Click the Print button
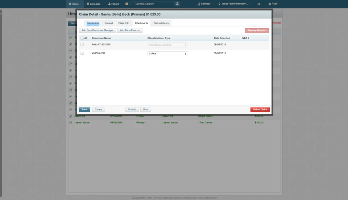The height and width of the screenshot is (200, 348). [146, 110]
